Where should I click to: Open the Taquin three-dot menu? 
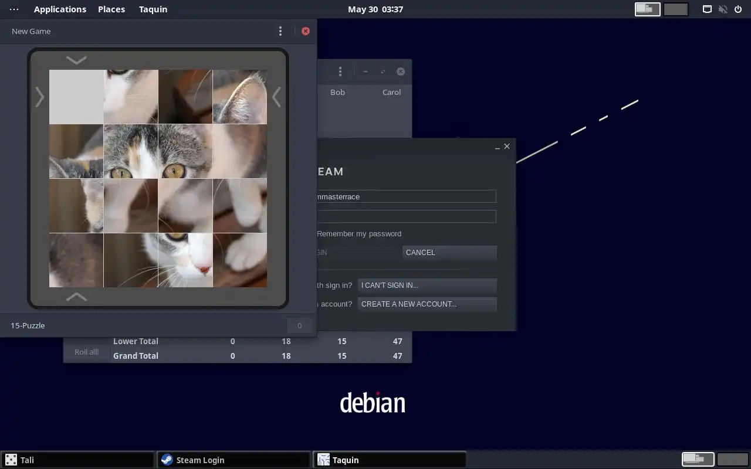(x=280, y=31)
